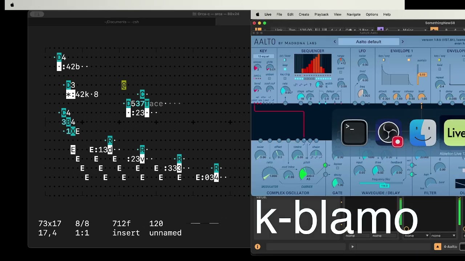The image size is (465, 261).
Task: Toggle the sequencer int/host switch
Action: point(285,60)
